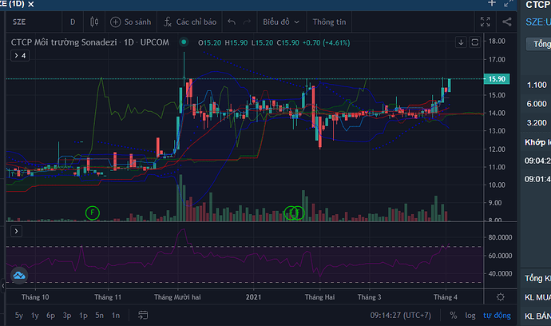Image resolution: width=551 pixels, height=326 pixels.
Task: Click the 6.000 volume value in side panel
Action: click(537, 104)
